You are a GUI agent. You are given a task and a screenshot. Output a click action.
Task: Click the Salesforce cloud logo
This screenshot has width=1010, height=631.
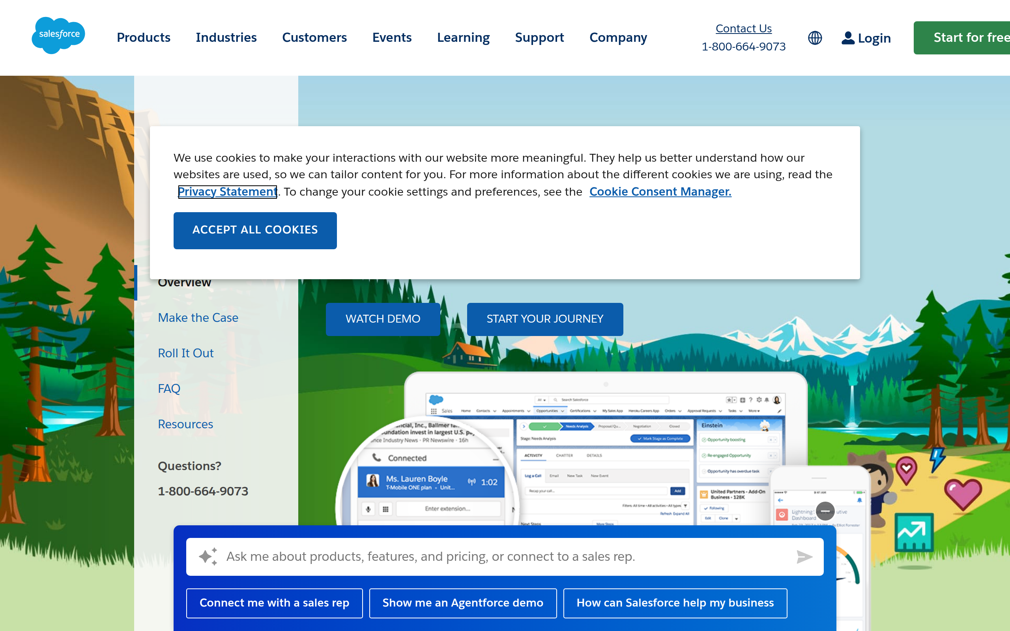tap(58, 35)
